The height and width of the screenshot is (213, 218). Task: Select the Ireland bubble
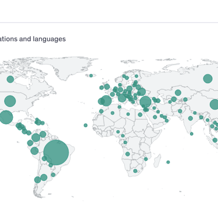102,88
